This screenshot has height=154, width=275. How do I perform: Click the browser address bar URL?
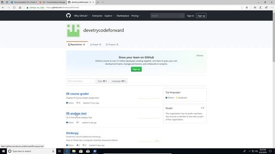(63, 8)
